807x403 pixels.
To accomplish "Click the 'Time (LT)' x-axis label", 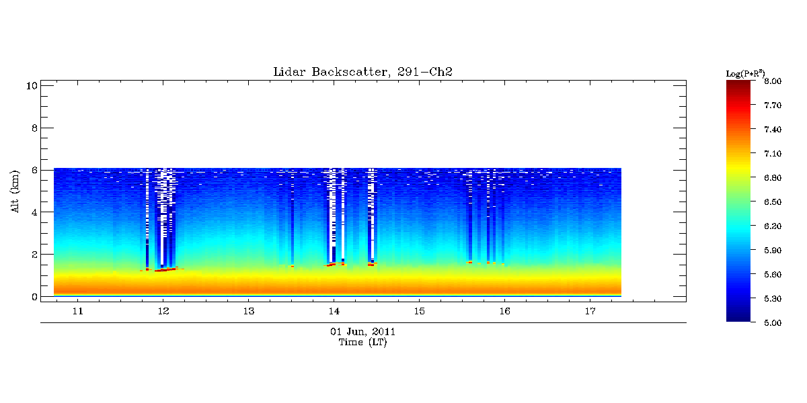I will pyautogui.click(x=362, y=343).
